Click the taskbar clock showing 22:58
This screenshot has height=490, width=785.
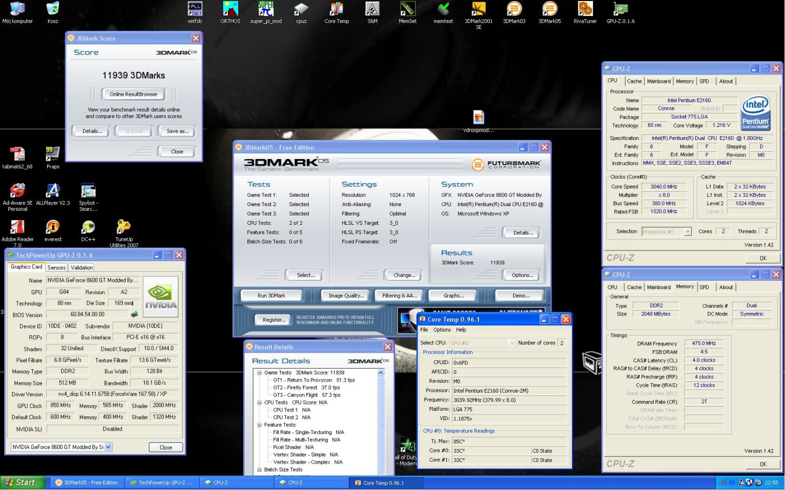(x=772, y=483)
